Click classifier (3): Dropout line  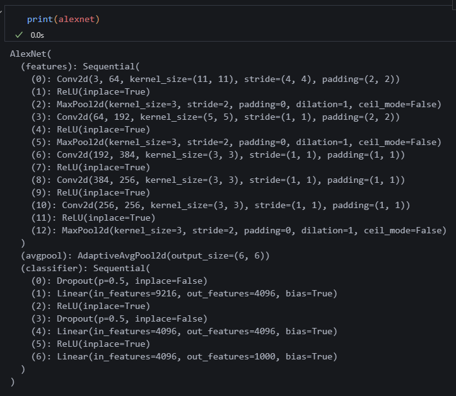[x=119, y=318]
